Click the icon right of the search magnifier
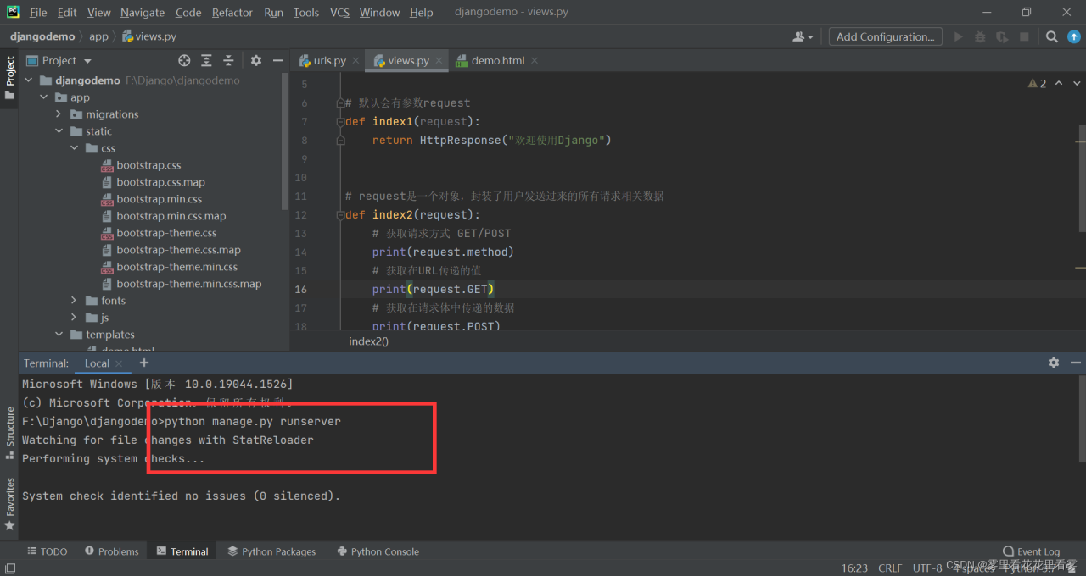 pyautogui.click(x=1072, y=36)
